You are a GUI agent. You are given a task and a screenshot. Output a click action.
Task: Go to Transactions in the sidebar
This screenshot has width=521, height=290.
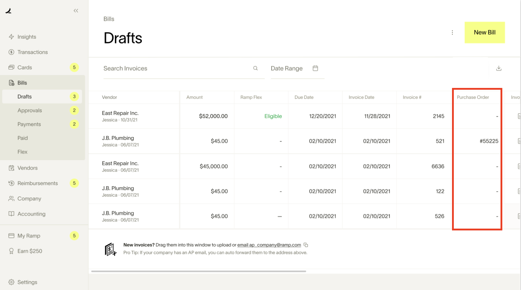pyautogui.click(x=32, y=52)
